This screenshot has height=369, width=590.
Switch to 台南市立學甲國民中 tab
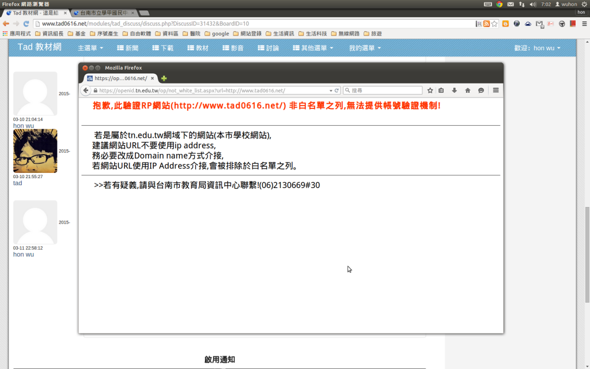104,13
